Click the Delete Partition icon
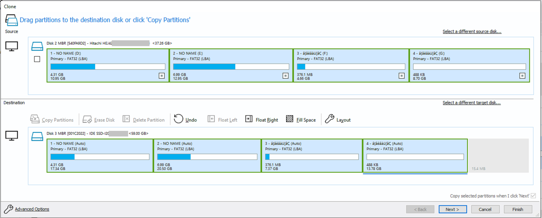The width and height of the screenshot is (542, 218). pos(126,119)
